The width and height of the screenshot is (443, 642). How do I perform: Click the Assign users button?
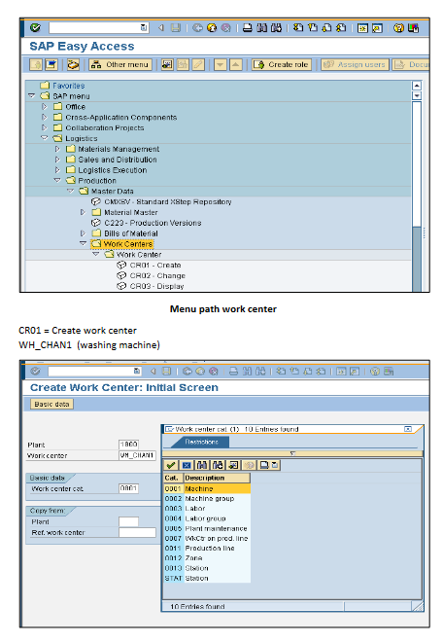[x=355, y=65]
